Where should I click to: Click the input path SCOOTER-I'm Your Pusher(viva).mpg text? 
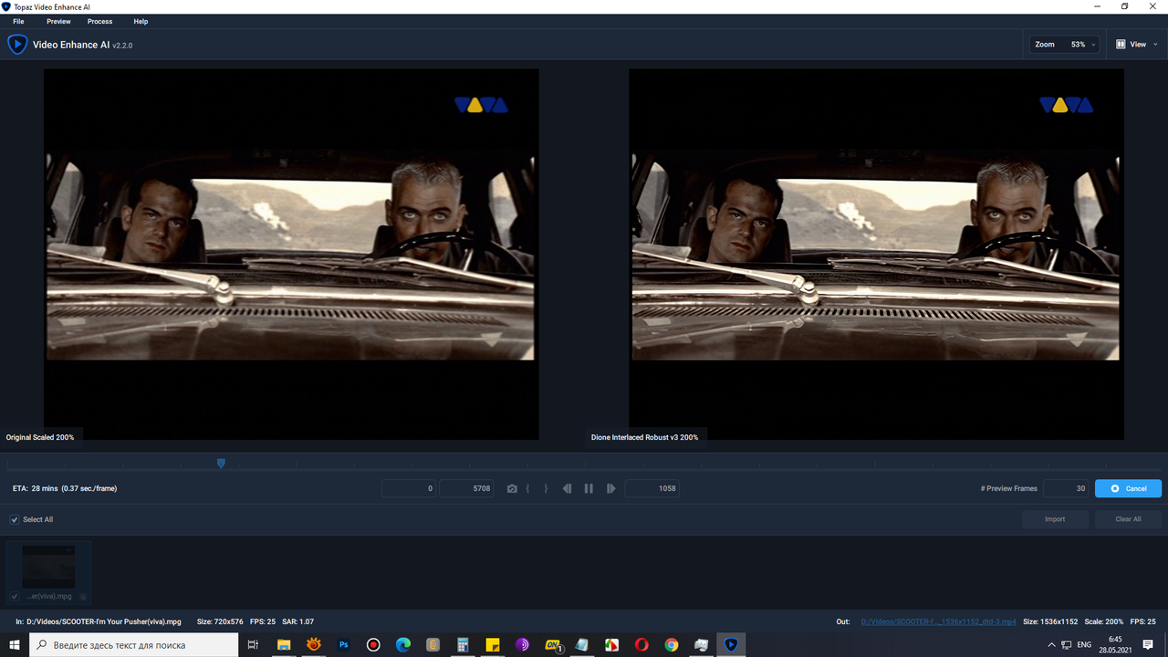point(103,621)
